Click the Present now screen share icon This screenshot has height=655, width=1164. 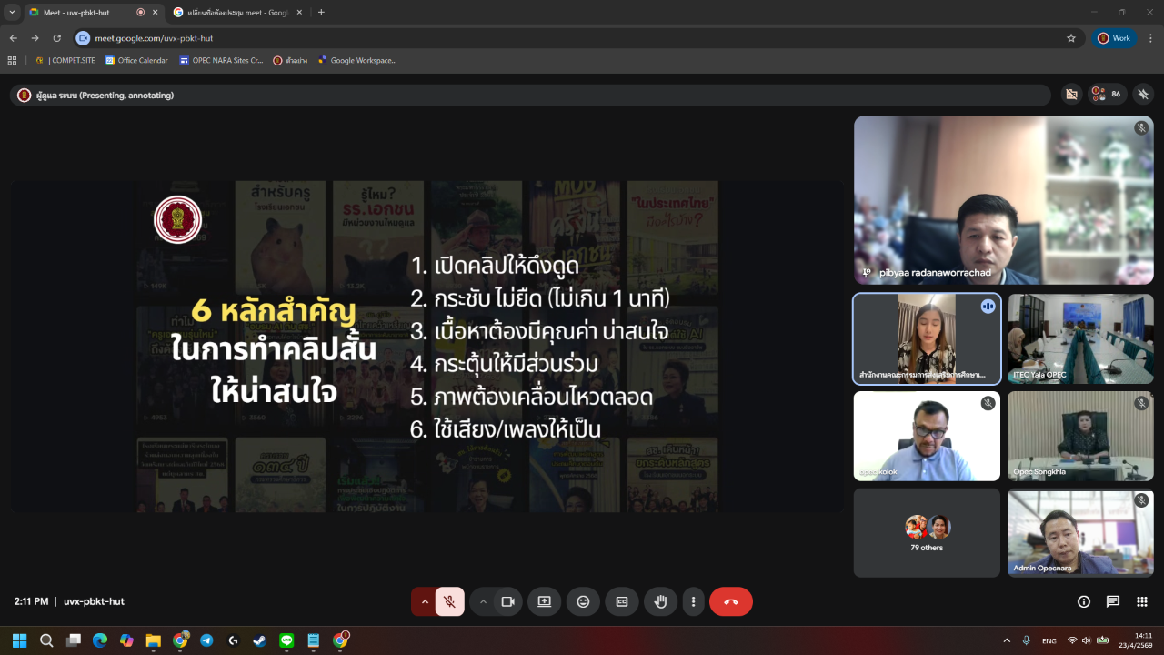544,601
